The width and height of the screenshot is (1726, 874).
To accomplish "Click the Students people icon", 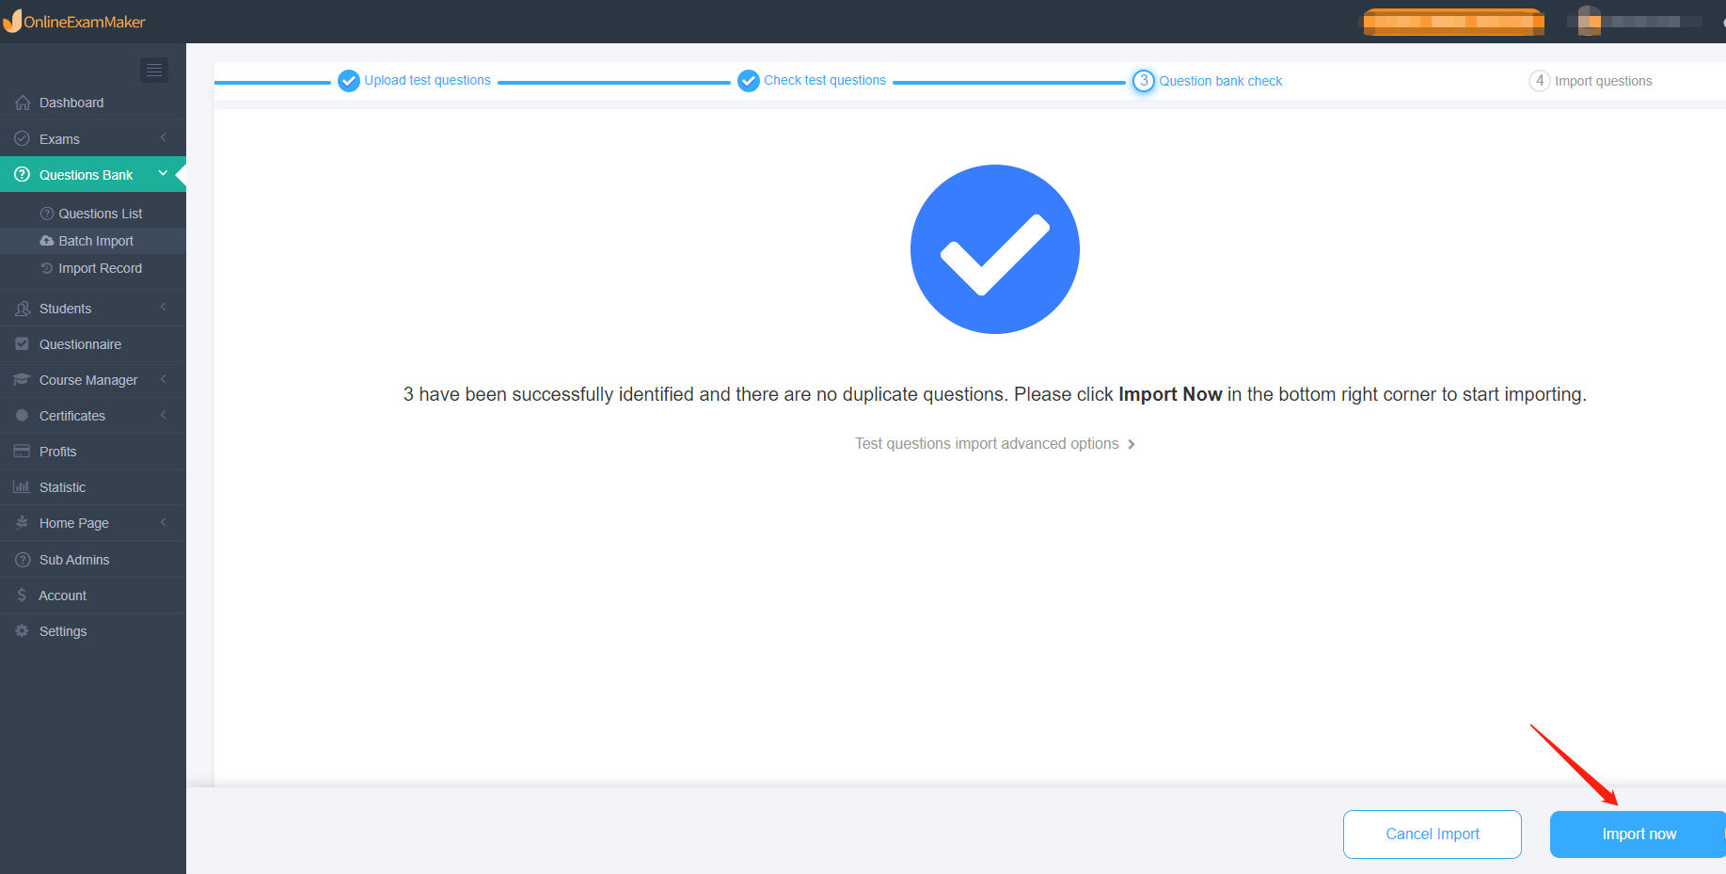I will 23,309.
